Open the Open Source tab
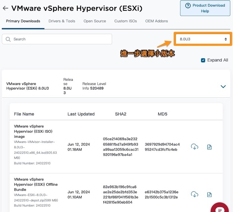Image resolution: width=233 pixels, height=212 pixels. click(x=94, y=21)
